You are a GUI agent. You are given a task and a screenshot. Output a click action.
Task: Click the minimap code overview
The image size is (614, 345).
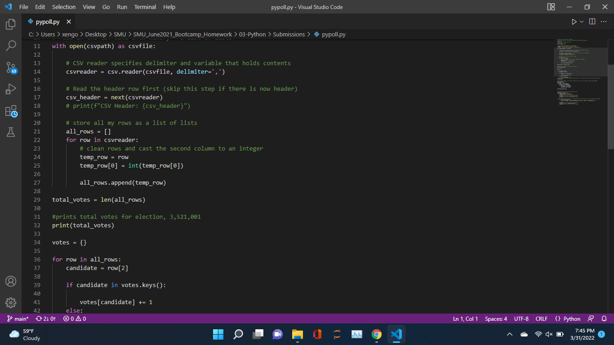pyautogui.click(x=581, y=72)
